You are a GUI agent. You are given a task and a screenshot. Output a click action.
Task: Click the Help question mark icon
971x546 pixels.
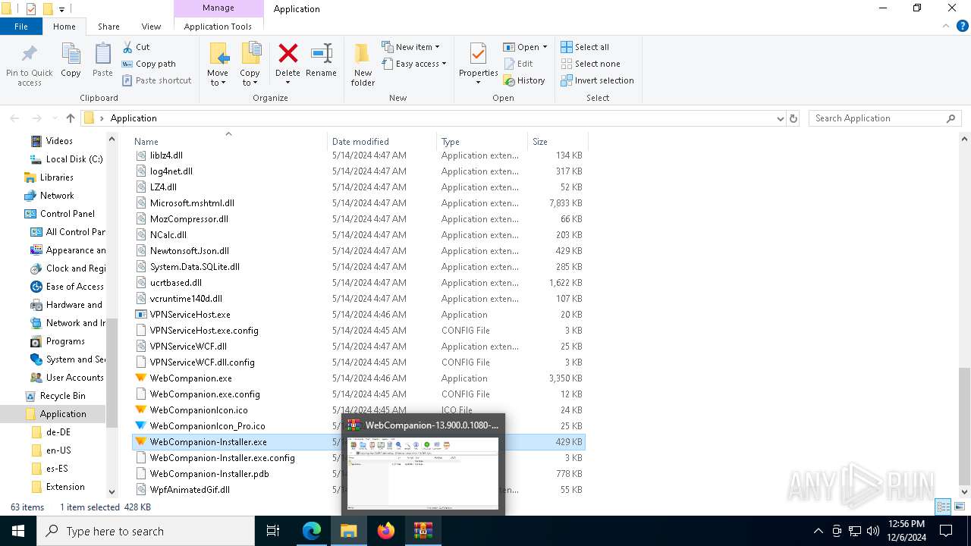click(x=963, y=26)
